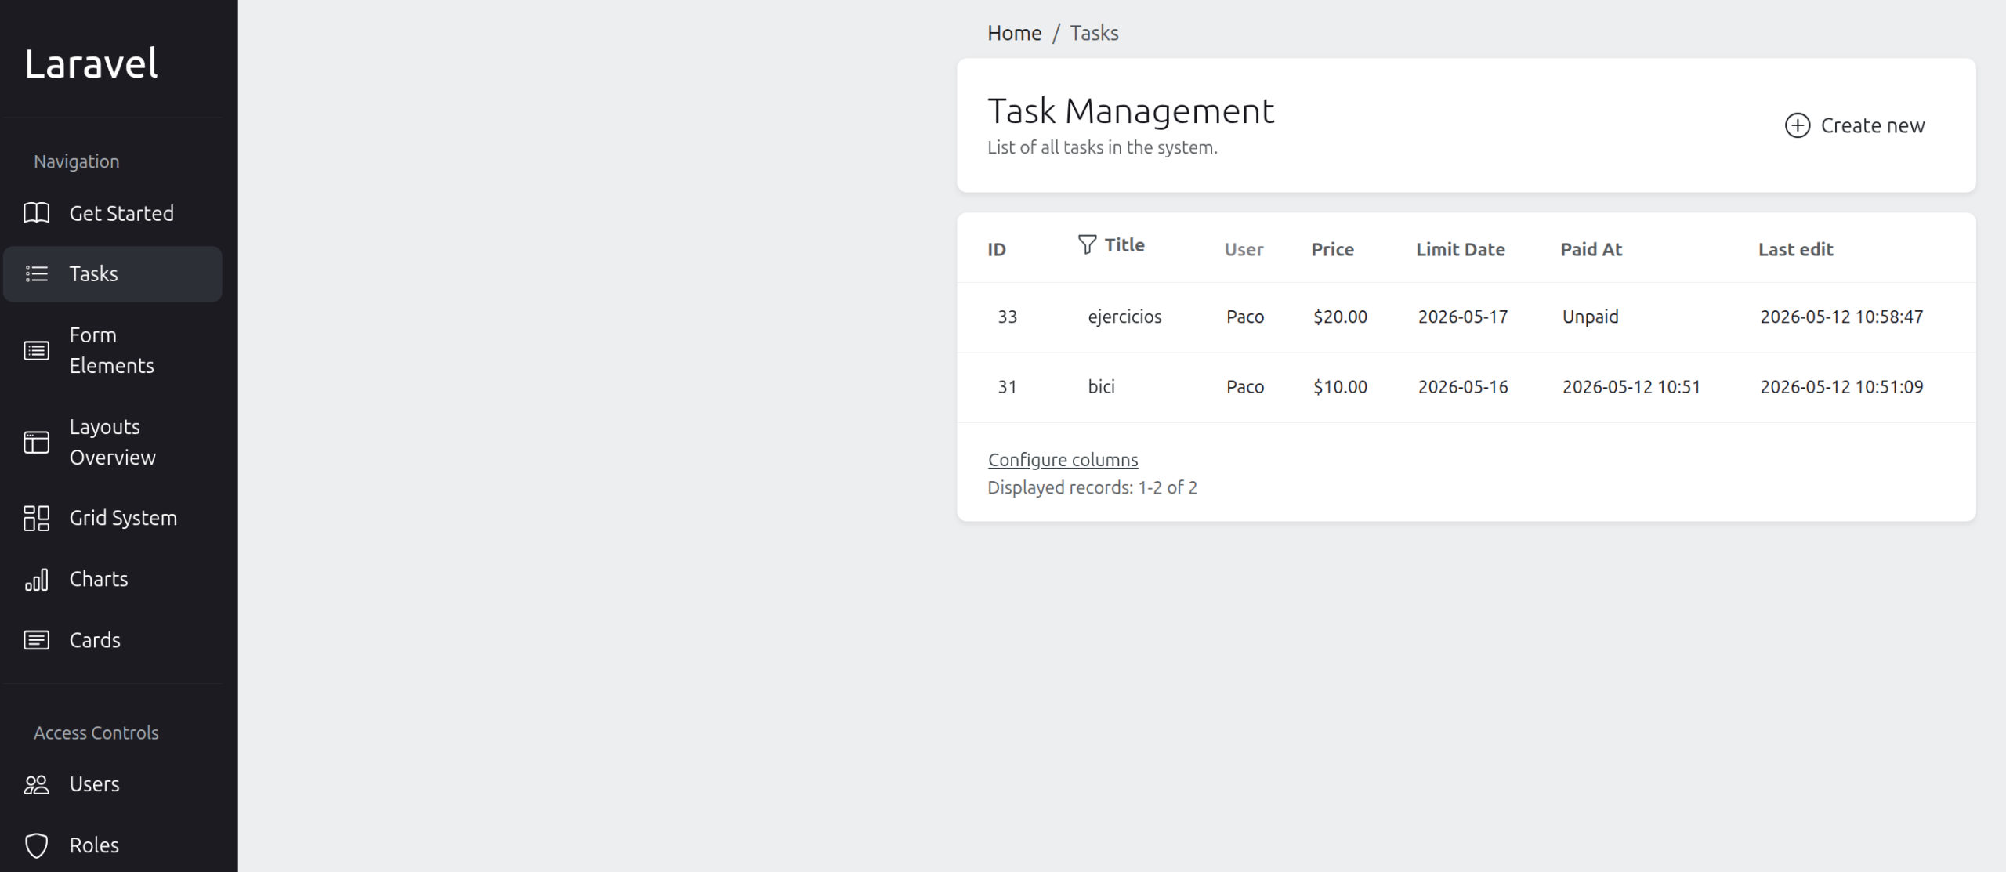Click the Get Started book icon
Image resolution: width=2006 pixels, height=872 pixels.
click(36, 213)
